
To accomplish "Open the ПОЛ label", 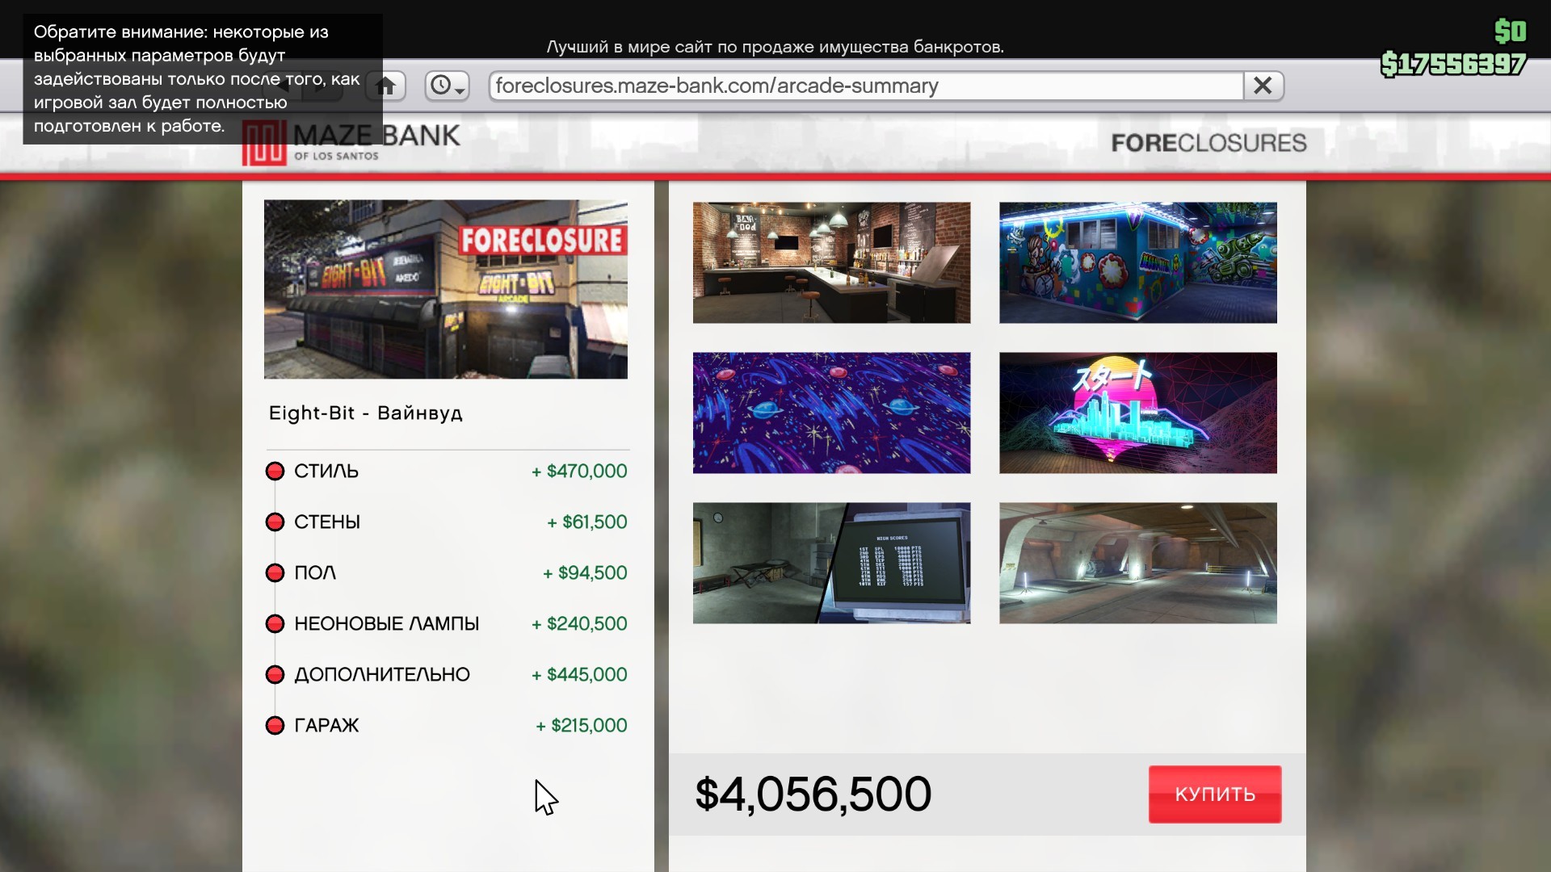I will point(315,573).
